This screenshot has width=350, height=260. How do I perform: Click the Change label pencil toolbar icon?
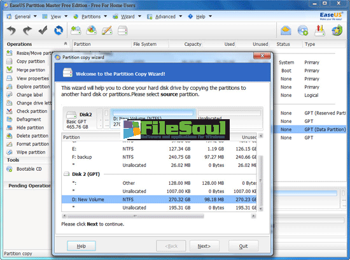[107, 30]
